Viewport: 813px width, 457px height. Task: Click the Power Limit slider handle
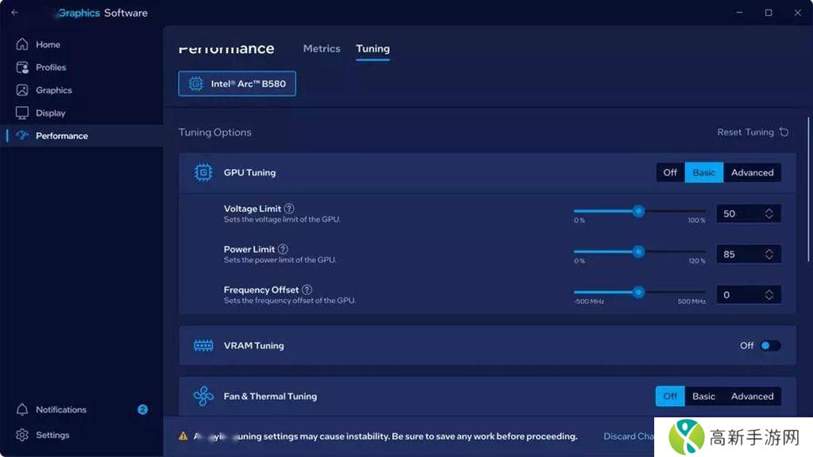click(x=638, y=252)
